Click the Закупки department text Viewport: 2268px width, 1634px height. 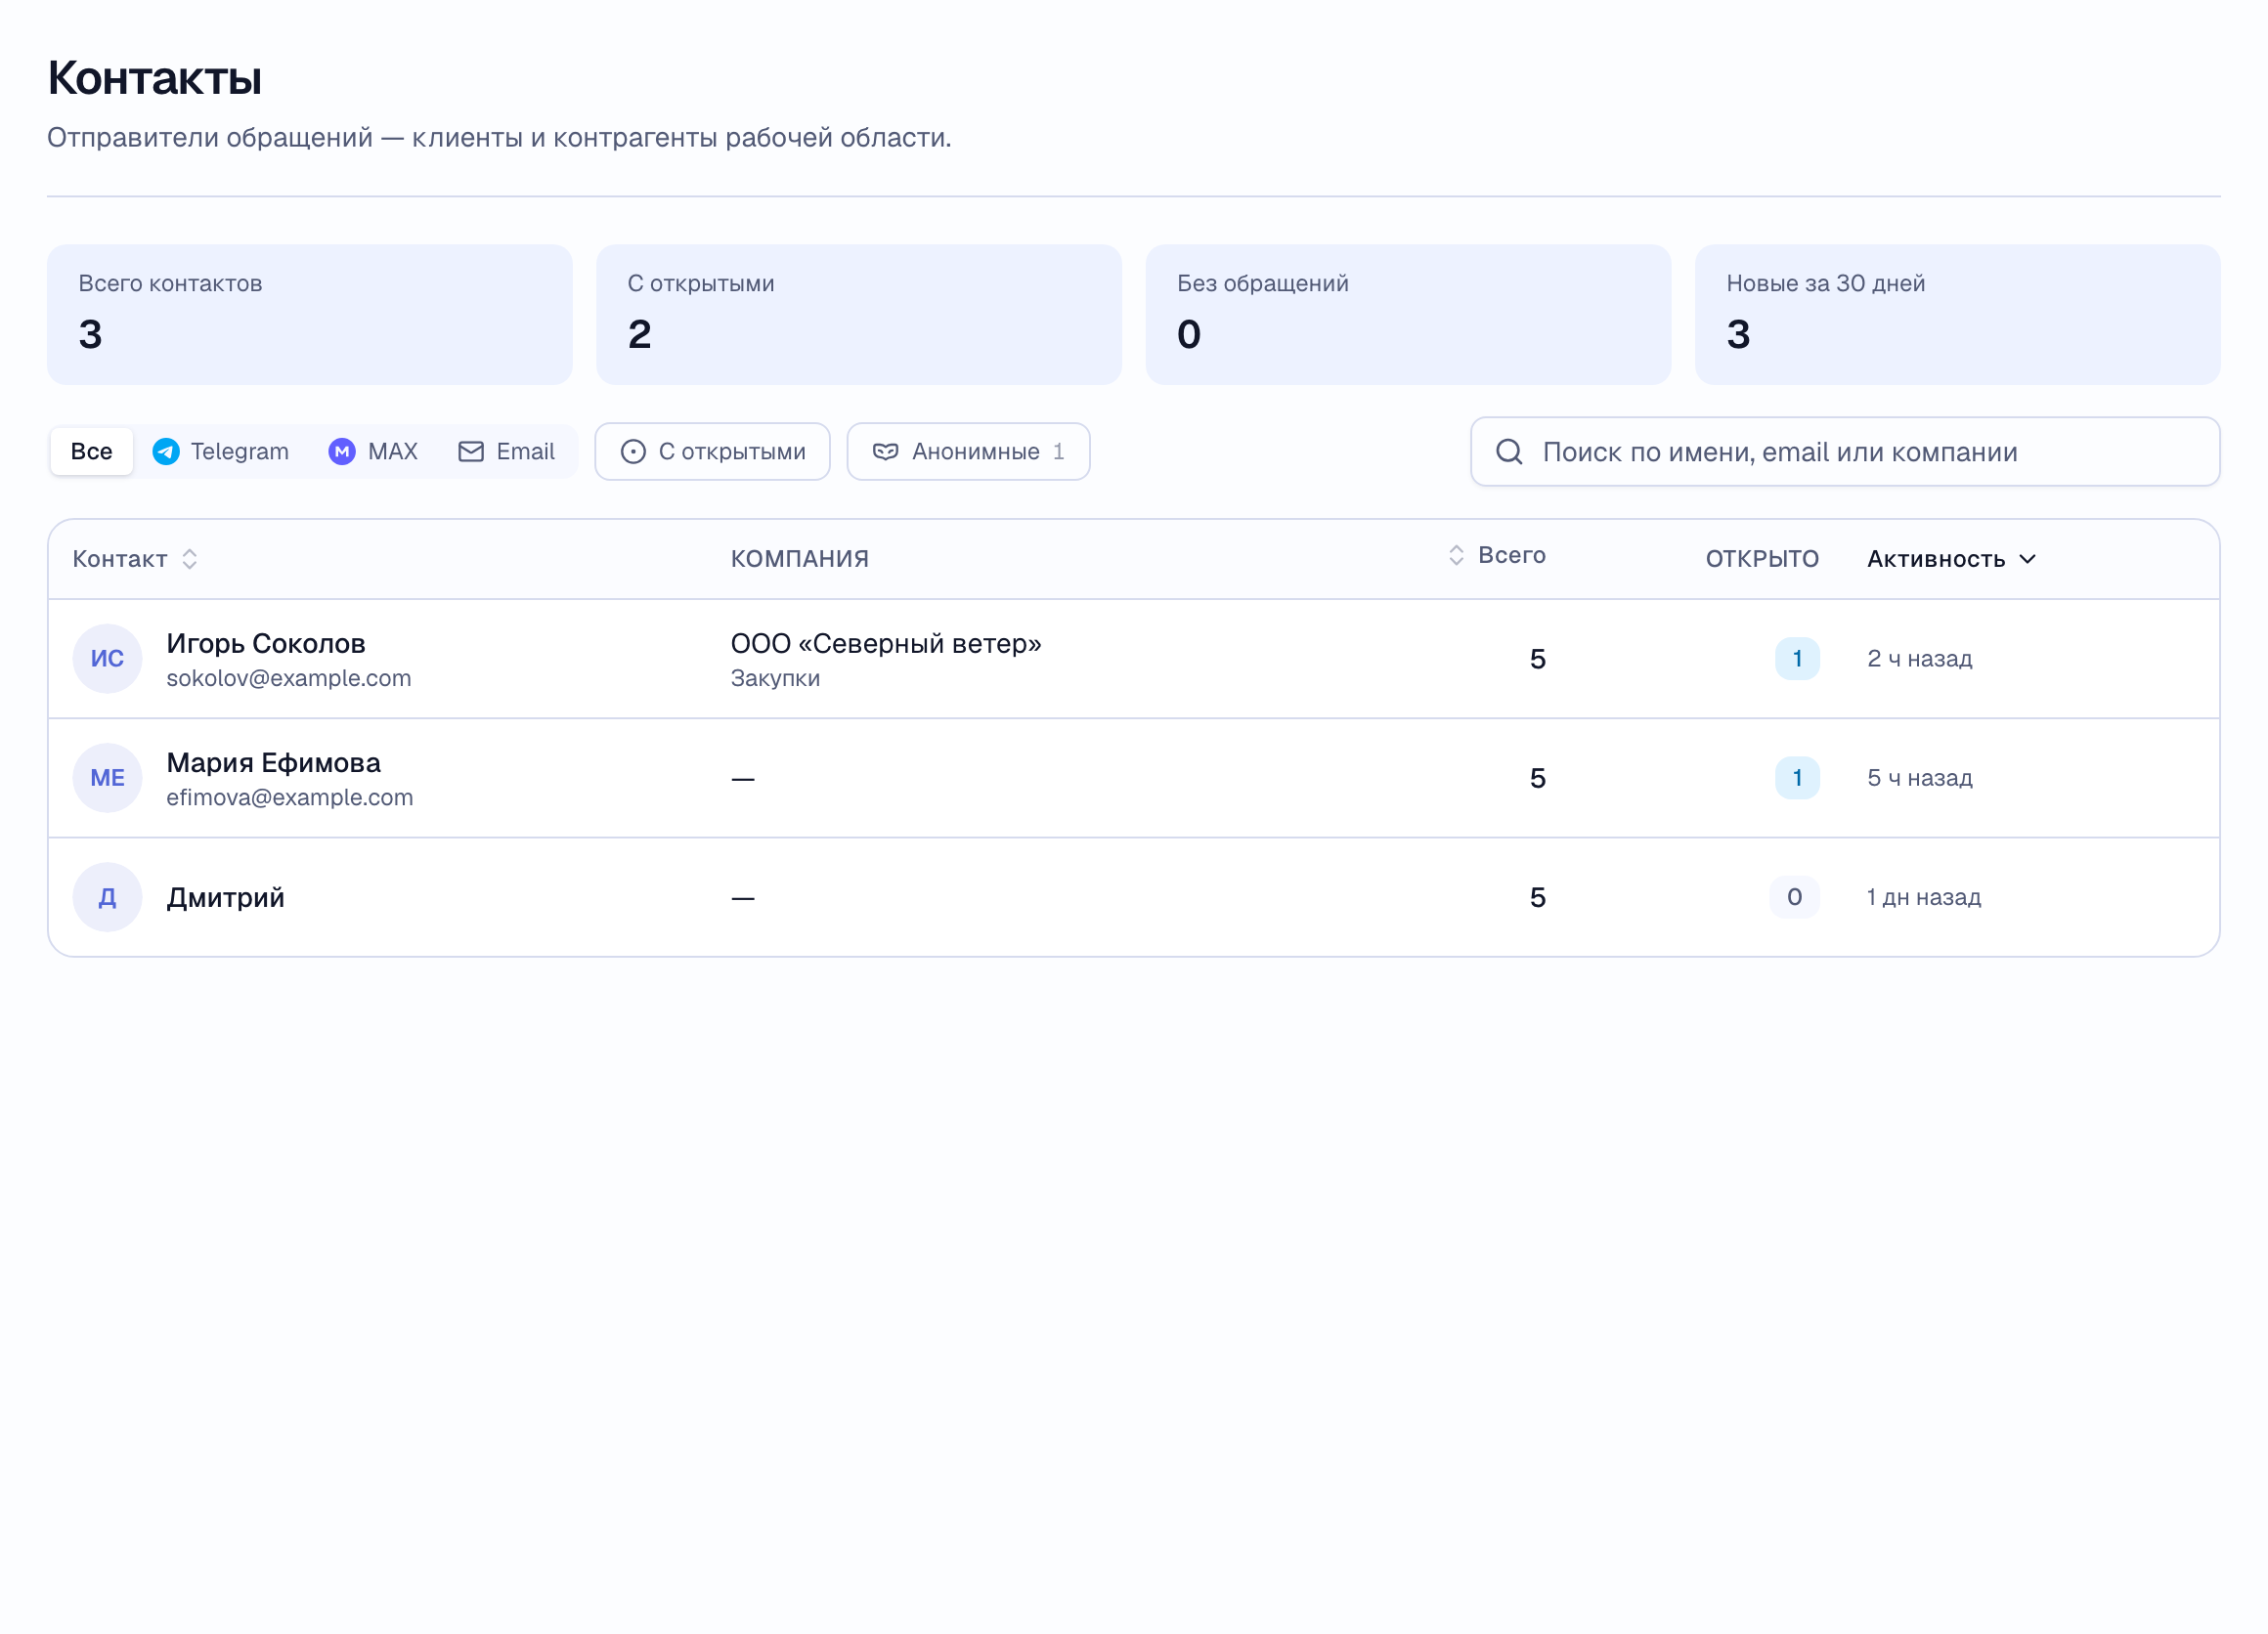(775, 678)
